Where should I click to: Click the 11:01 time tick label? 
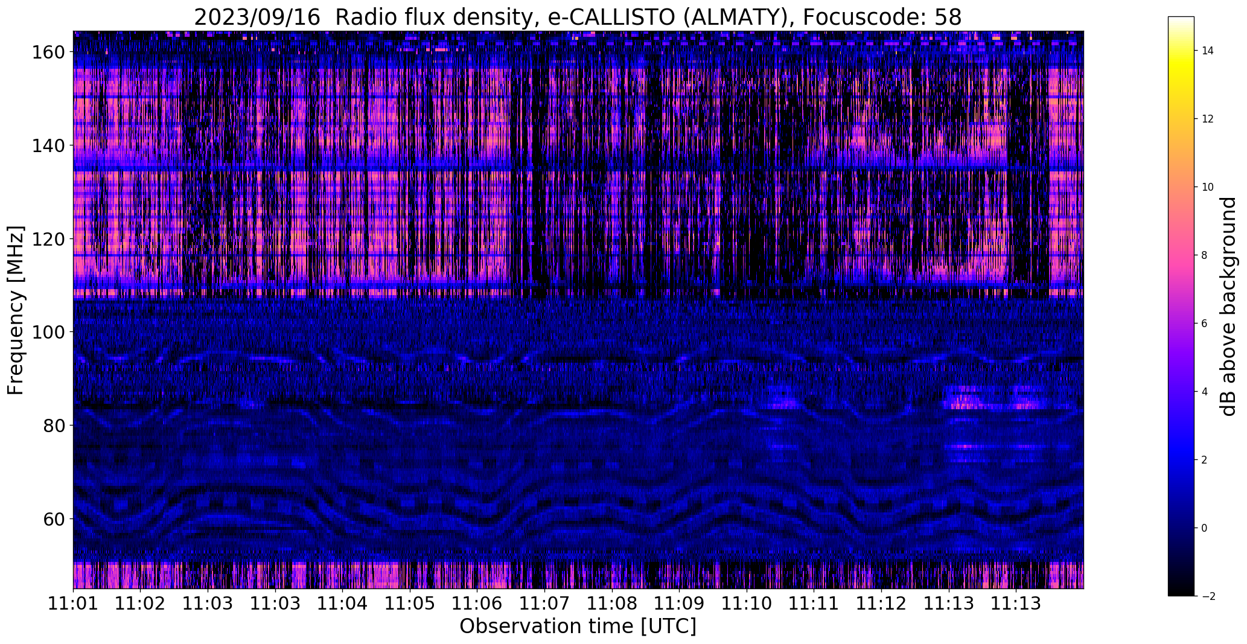[x=74, y=604]
